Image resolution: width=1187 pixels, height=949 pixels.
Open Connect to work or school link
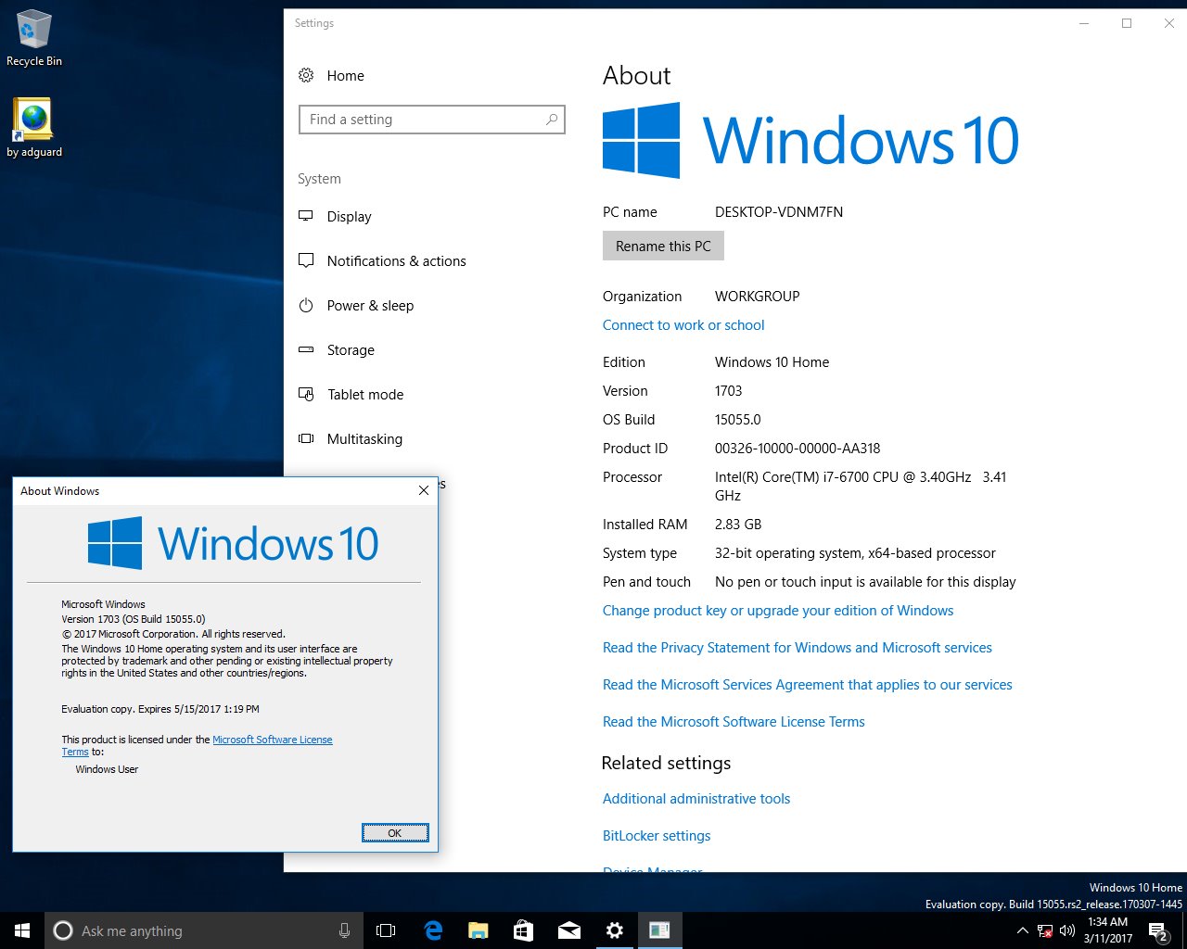(x=683, y=325)
